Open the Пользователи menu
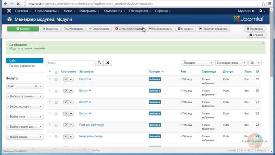Viewport: 275px width, 155px height. pyautogui.click(x=47, y=11)
